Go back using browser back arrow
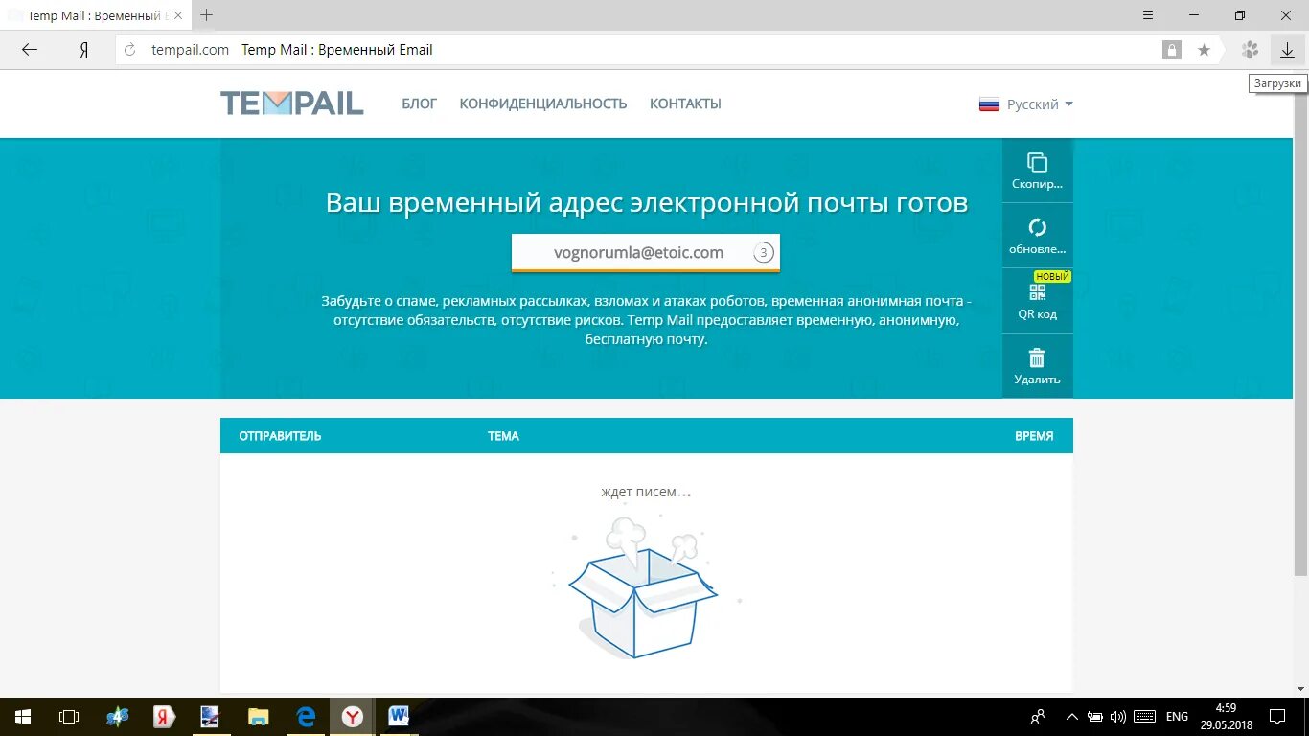1309x736 pixels. pyautogui.click(x=30, y=50)
